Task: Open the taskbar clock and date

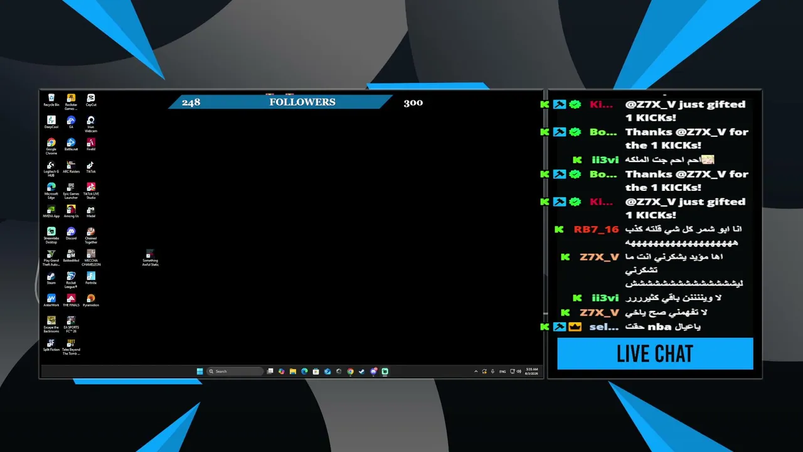Action: click(x=532, y=372)
